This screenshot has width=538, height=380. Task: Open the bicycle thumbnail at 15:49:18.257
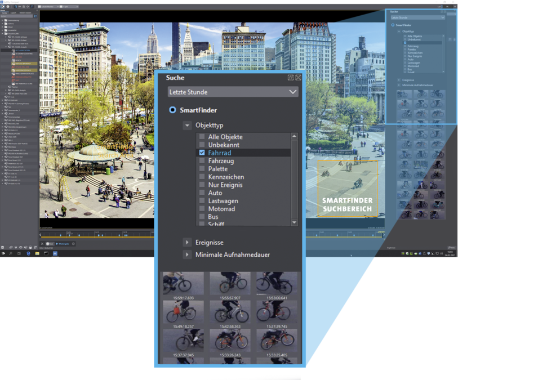point(183,312)
